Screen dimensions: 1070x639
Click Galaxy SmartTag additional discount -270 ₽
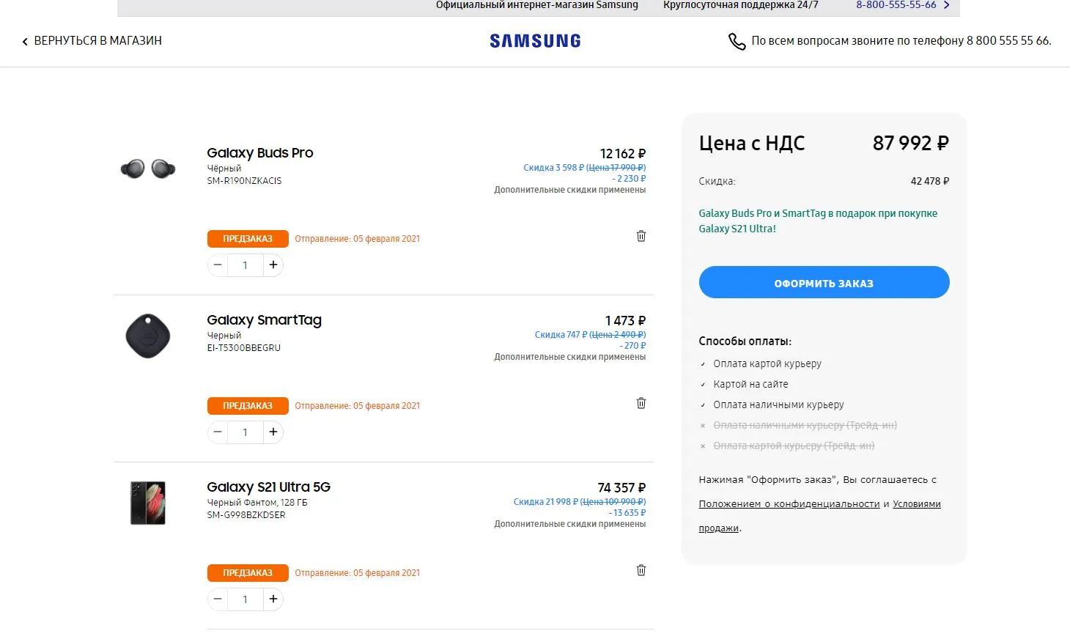click(x=632, y=346)
